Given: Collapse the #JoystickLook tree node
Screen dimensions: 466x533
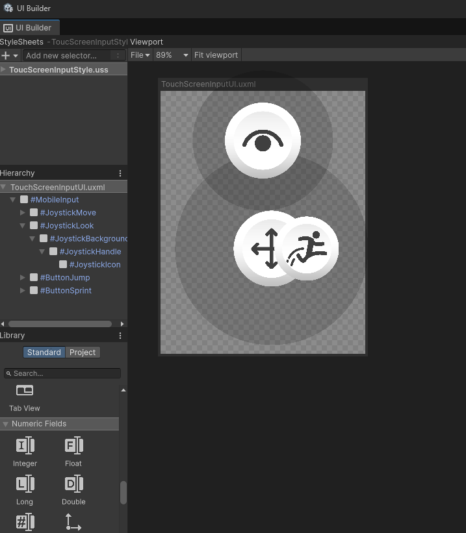Looking at the screenshot, I should (x=23, y=226).
